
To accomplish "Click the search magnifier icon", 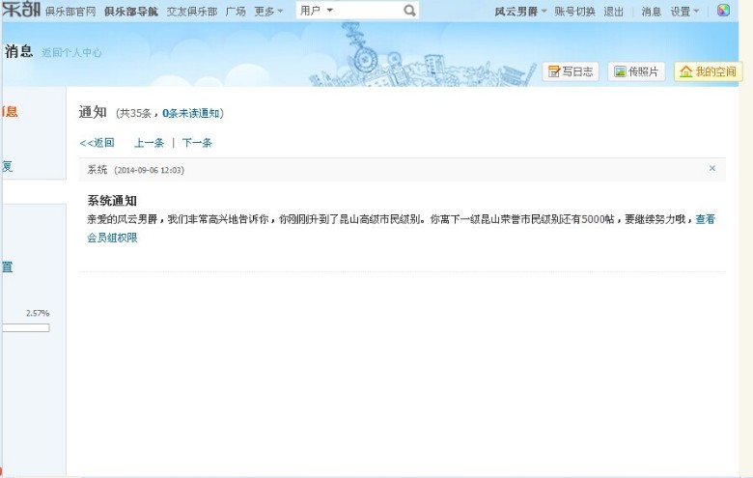I will [409, 11].
